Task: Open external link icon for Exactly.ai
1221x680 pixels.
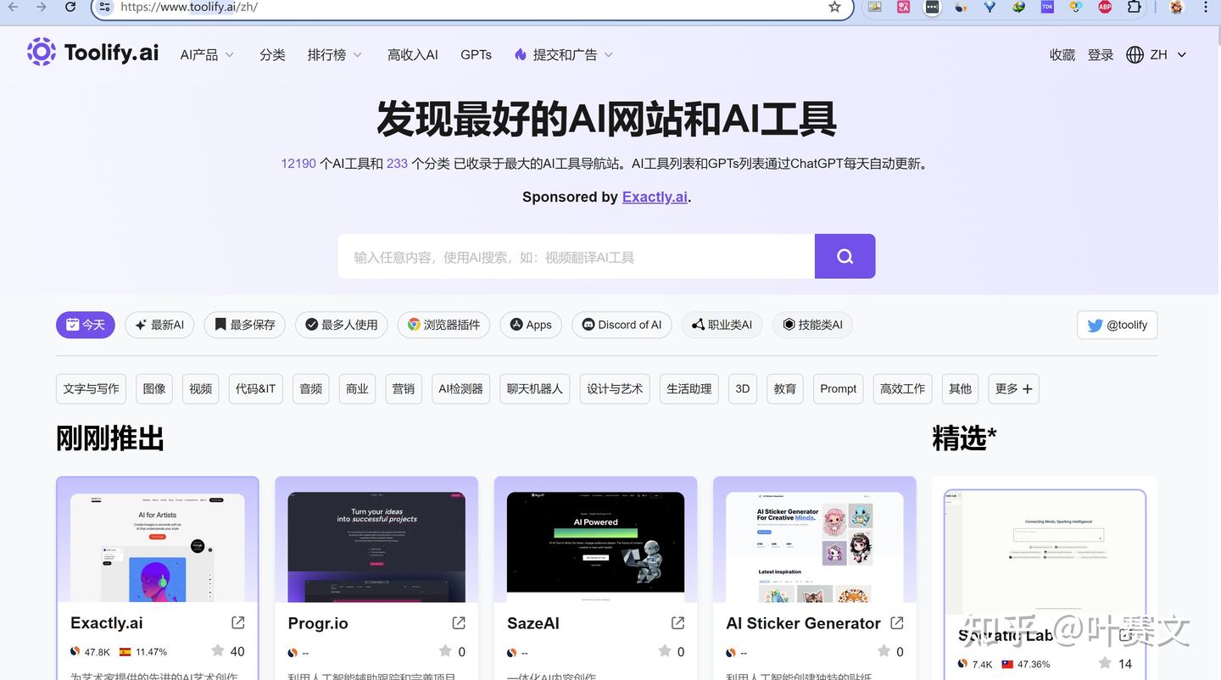Action: coord(238,622)
